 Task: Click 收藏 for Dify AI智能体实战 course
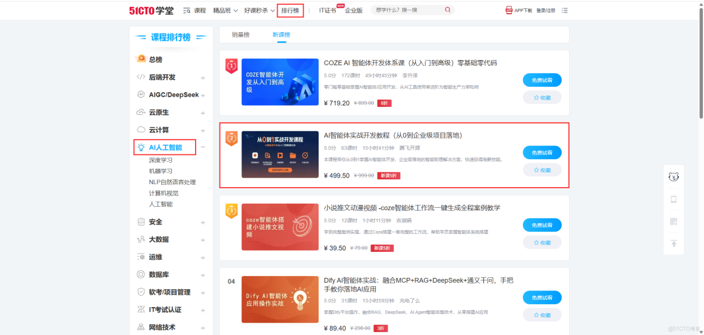point(542,315)
